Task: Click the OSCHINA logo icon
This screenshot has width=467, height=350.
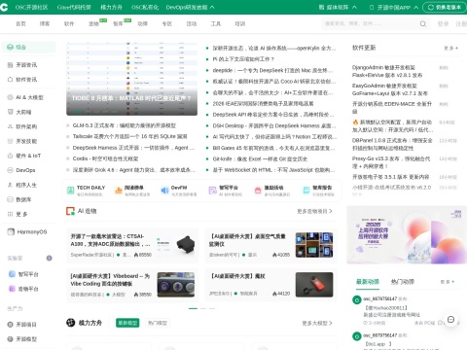Action: point(4,7)
